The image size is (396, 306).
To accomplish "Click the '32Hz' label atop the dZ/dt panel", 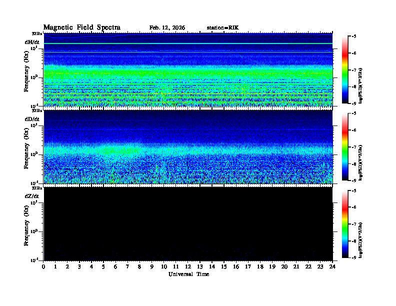I will tap(37, 188).
